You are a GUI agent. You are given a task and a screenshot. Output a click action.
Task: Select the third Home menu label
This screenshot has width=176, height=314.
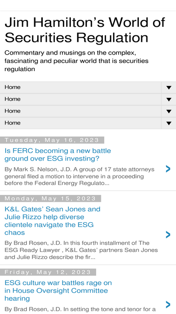pos(12,111)
